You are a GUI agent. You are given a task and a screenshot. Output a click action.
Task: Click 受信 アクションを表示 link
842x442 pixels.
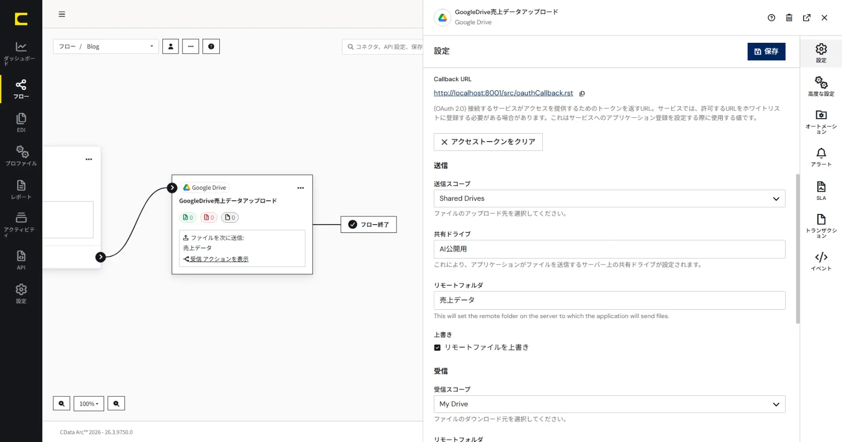pyautogui.click(x=219, y=259)
